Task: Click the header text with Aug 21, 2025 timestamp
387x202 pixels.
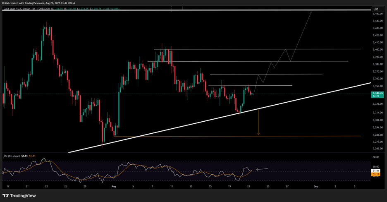Action: 38,3
